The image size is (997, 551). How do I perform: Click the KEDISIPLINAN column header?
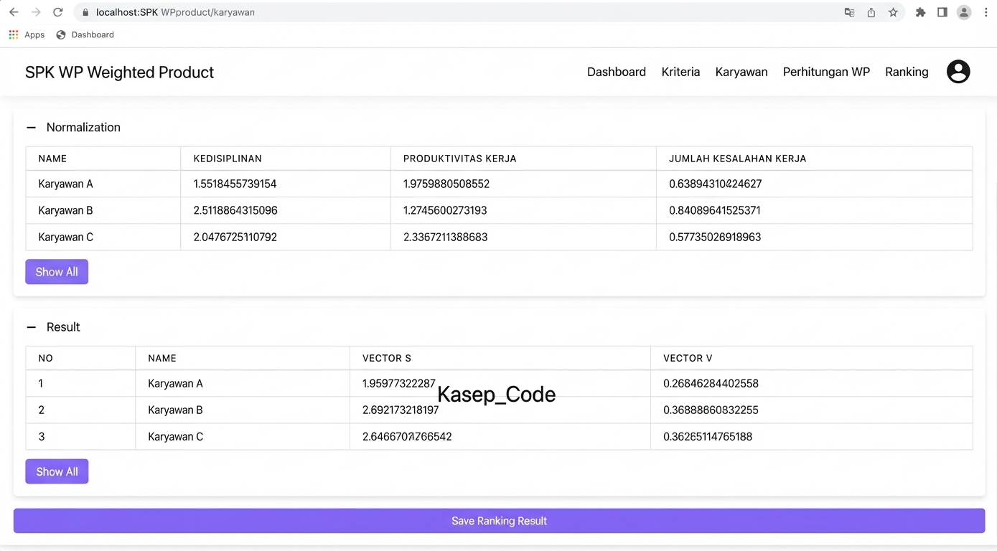228,159
